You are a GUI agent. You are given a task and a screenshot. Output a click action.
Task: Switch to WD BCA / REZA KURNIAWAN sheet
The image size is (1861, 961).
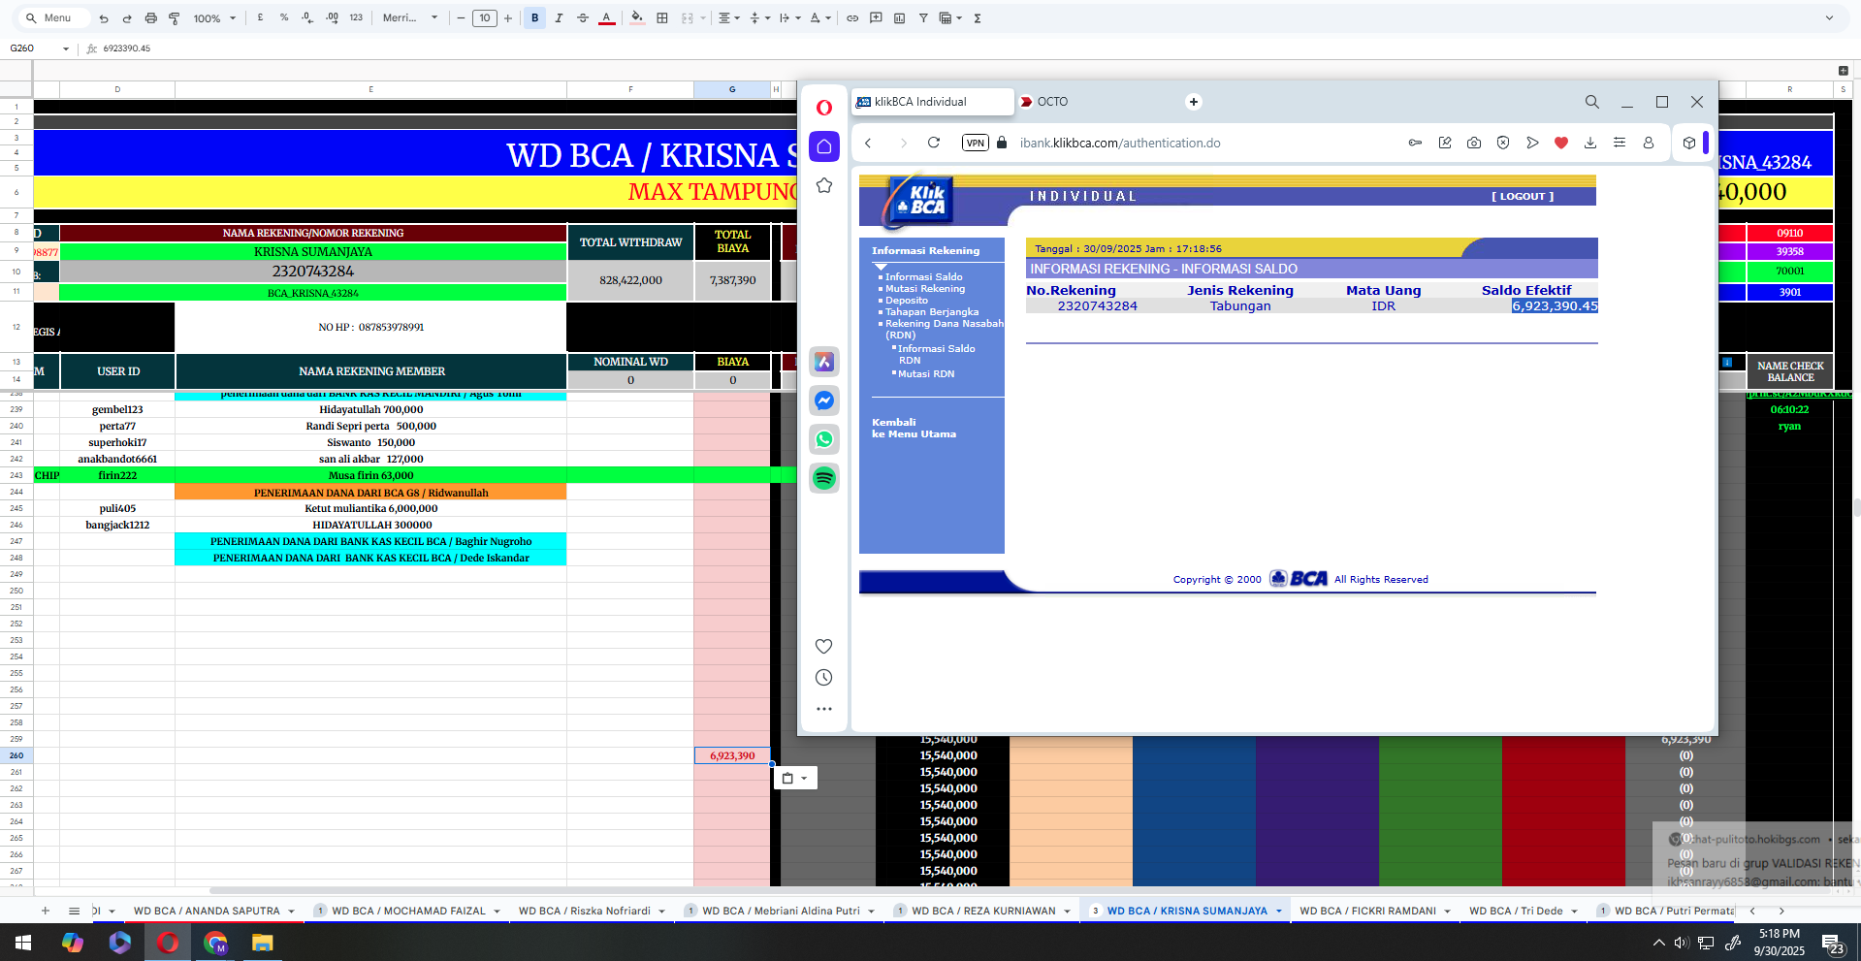point(983,911)
